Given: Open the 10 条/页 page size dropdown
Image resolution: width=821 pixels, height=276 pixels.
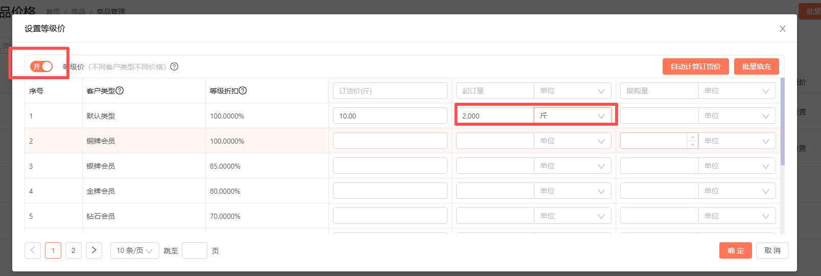Looking at the screenshot, I should pos(135,250).
